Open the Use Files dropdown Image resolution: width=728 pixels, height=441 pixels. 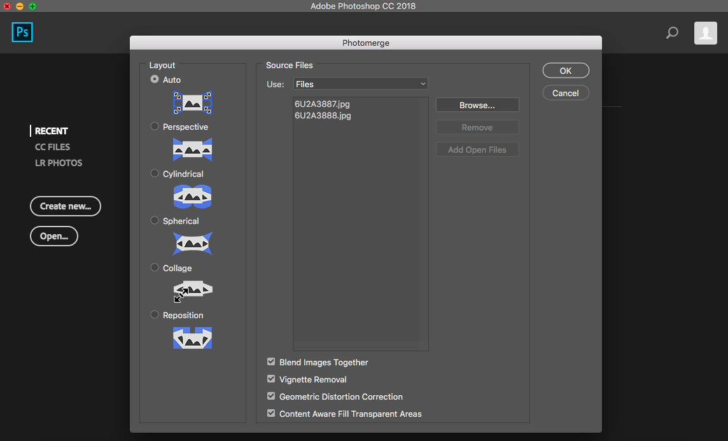click(361, 84)
